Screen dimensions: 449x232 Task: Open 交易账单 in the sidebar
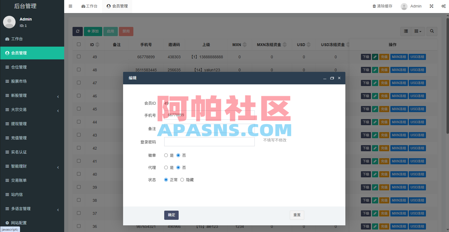(32, 180)
